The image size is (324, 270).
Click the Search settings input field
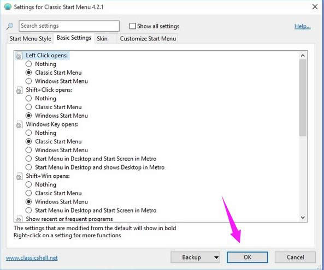(x=69, y=26)
